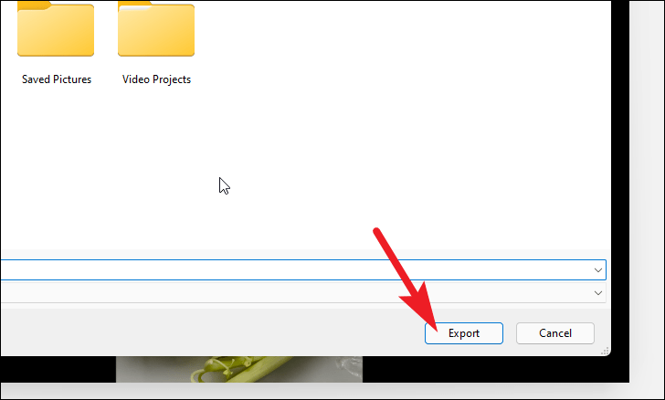Click the Export button
Viewport: 665px width, 400px height.
[463, 333]
